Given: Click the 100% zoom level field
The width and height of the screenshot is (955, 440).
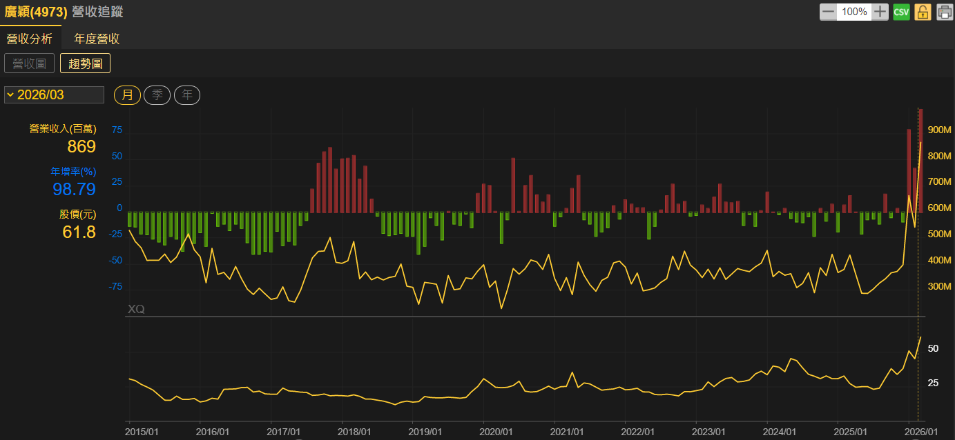Looking at the screenshot, I should point(854,12).
